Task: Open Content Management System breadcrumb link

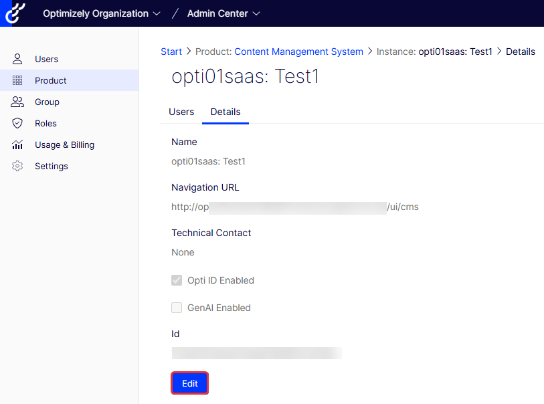Action: click(x=298, y=52)
